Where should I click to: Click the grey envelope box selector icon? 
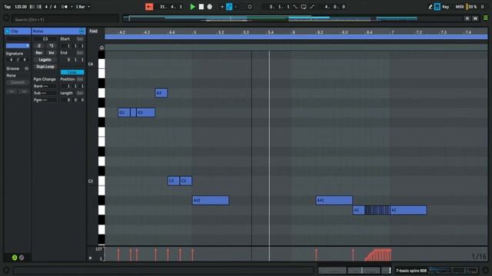pos(22,258)
